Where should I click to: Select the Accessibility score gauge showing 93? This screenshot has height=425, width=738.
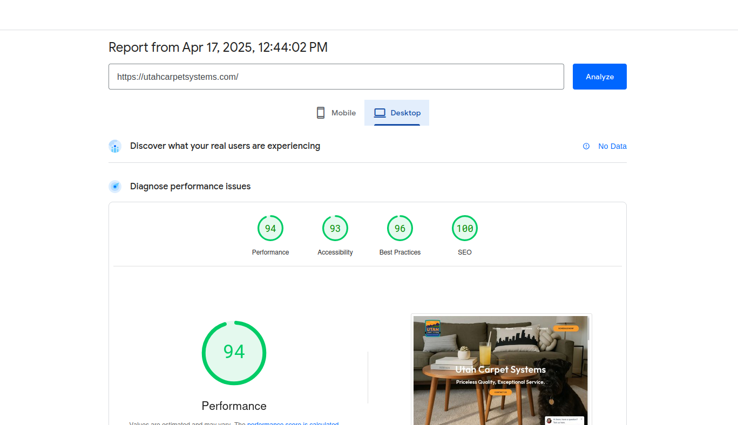coord(335,229)
